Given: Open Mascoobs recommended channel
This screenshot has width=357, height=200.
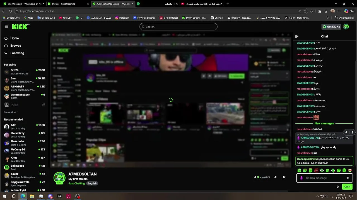Looking at the screenshot, I should 25,143.
